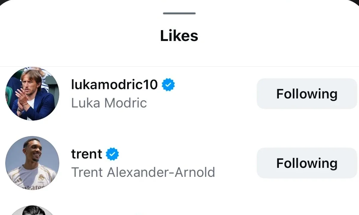This screenshot has height=215, width=359.
Task: Open the lukamodric10 username link
Action: [114, 85]
